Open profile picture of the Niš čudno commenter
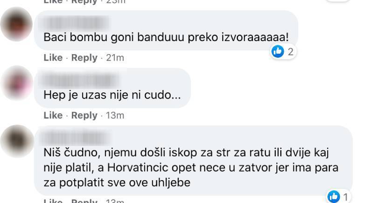 pos(17,141)
